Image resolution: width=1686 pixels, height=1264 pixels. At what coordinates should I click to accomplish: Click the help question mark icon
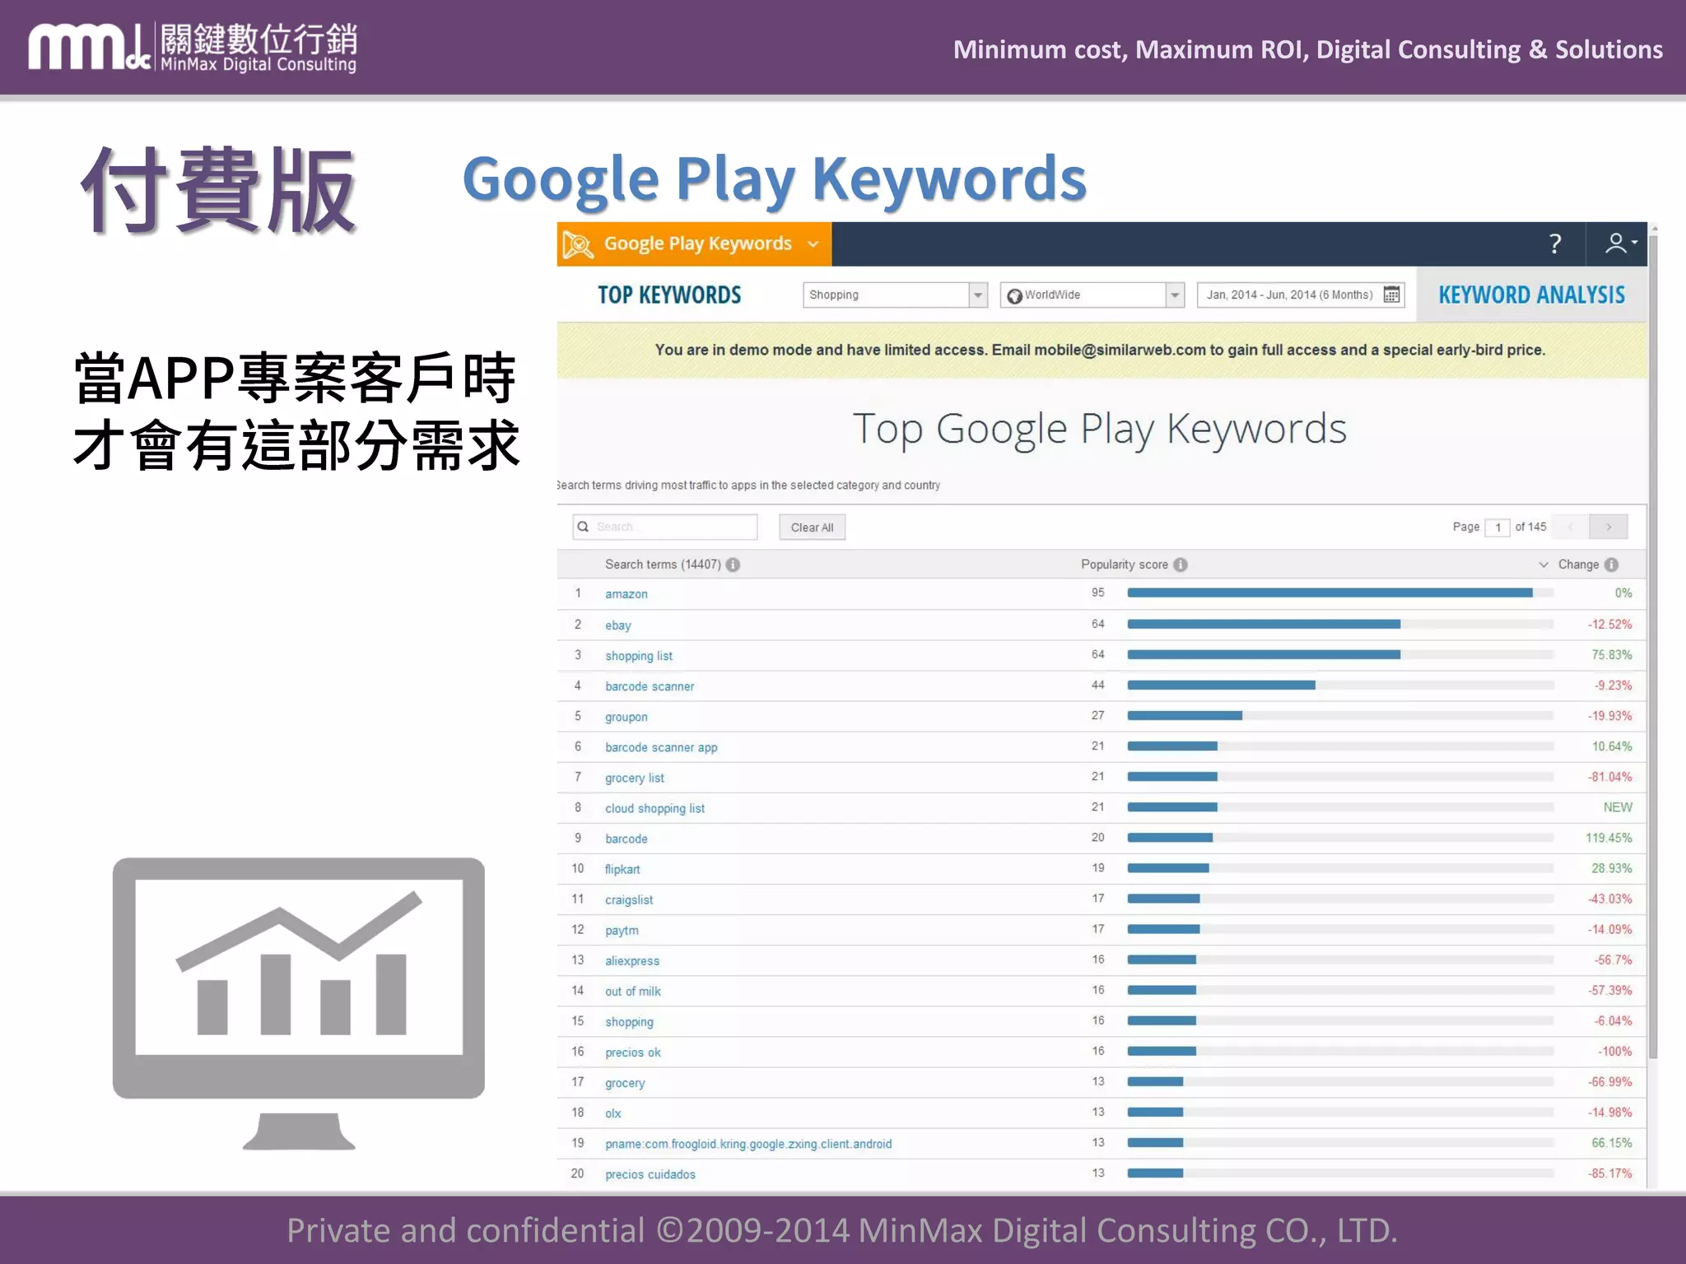coord(1554,244)
